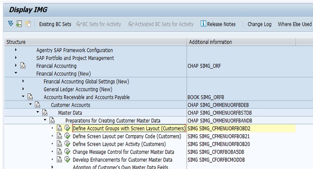Click BC Sets for Activity button
Viewport: 313px width, 169px height.
98,24
